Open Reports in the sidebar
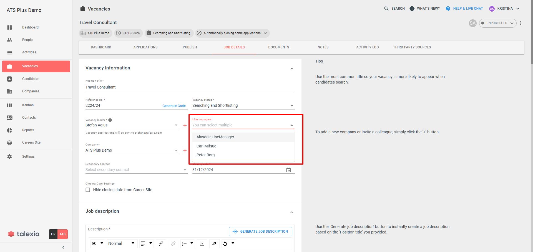The image size is (533, 252). (36, 130)
